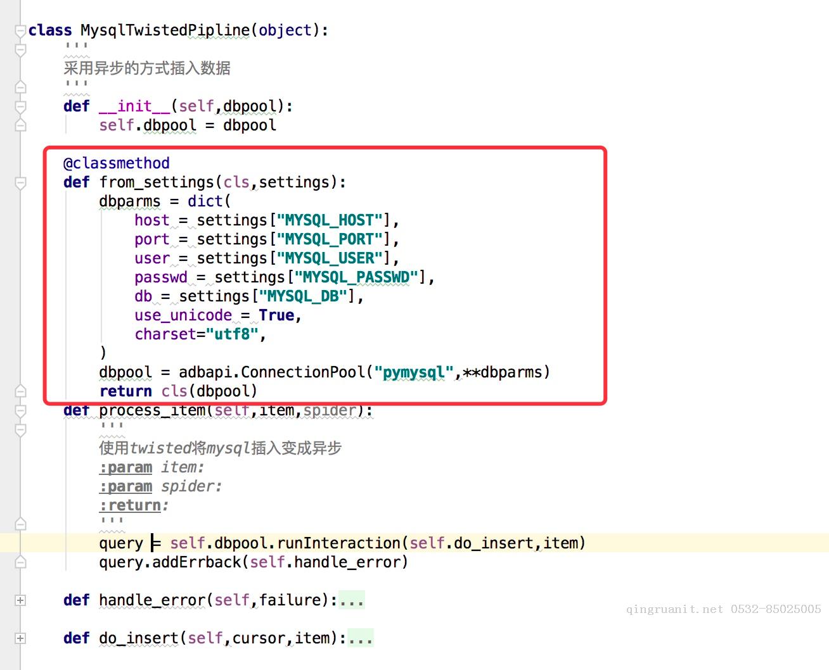Screen dimensions: 829x670
Task: Fold the process_item method via gutter marker
Action: click(x=20, y=411)
